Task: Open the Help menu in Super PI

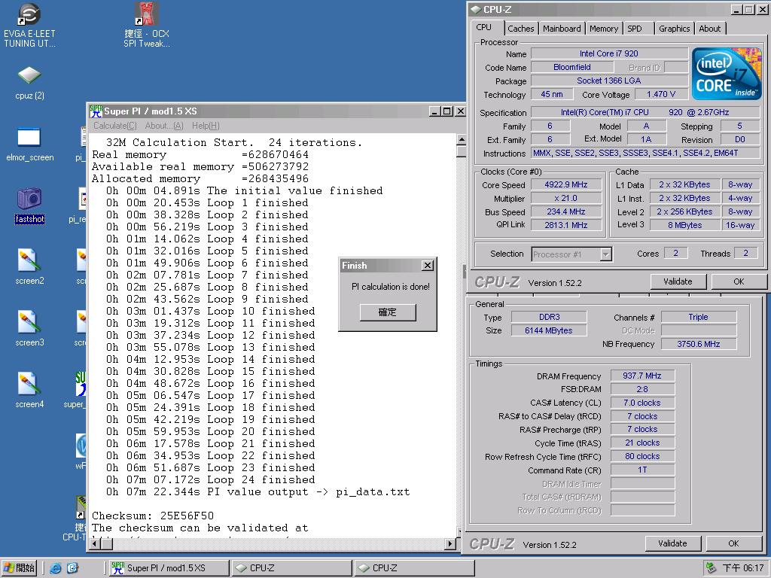Action: tap(206, 126)
